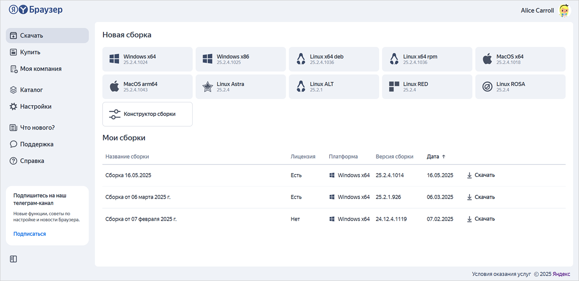
Task: Open the row Сборка от 07 февраля 2025 г.
Action: tap(141, 219)
